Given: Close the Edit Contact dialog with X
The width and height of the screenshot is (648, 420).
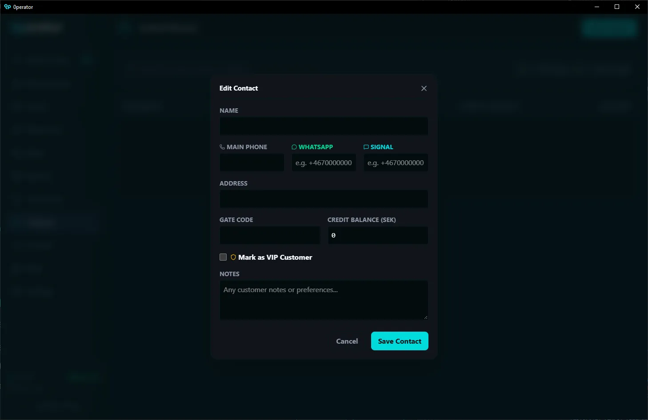Looking at the screenshot, I should (424, 88).
